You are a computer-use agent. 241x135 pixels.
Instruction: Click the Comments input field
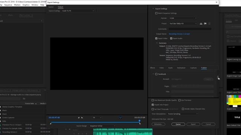point(190,29)
